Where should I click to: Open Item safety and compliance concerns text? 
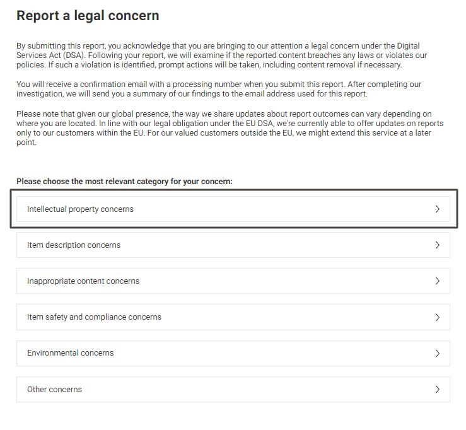point(94,317)
